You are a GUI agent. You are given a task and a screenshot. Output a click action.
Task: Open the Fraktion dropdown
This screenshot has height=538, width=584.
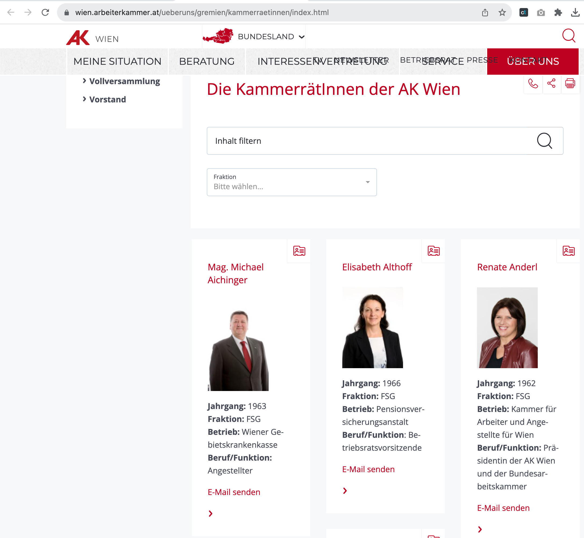pyautogui.click(x=291, y=182)
